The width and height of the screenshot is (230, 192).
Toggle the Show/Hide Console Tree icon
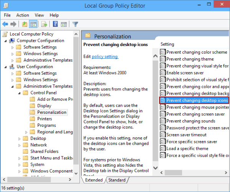pos(33,24)
